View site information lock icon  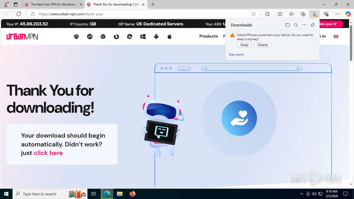(x=33, y=14)
